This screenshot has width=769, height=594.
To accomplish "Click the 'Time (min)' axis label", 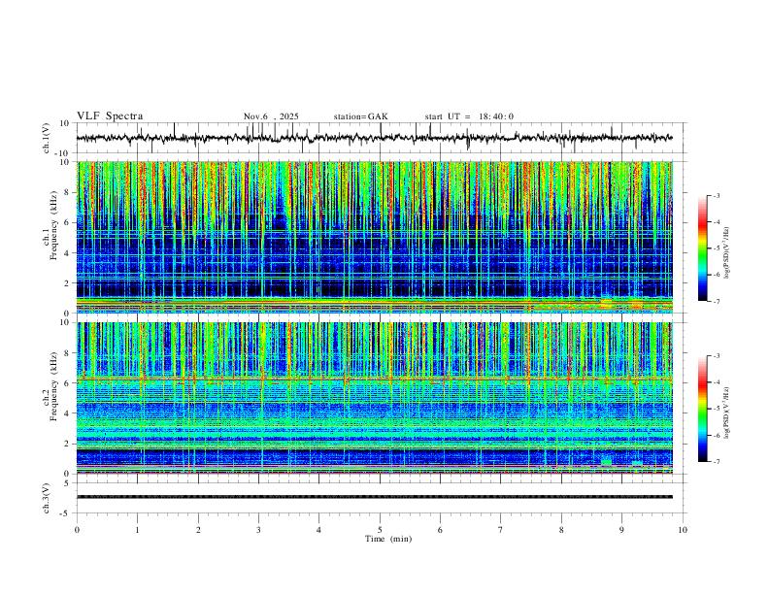I will coord(388,539).
